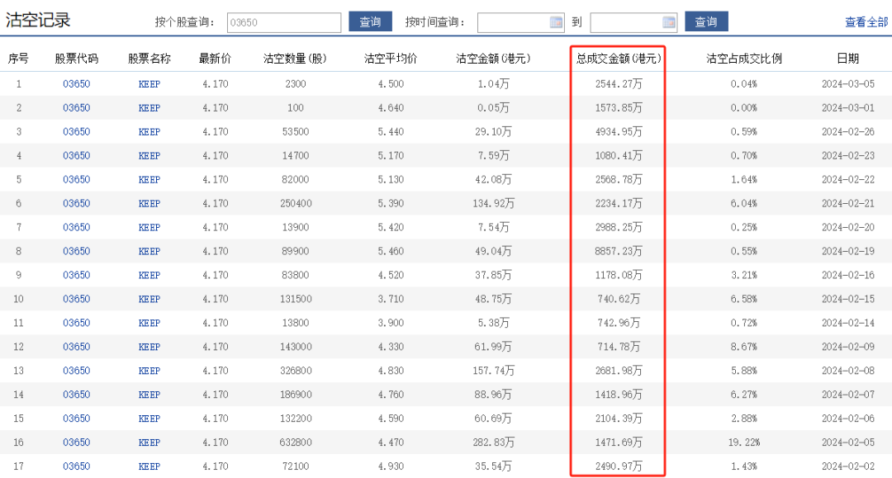Open KEEP link in row 5
Viewport: 892px width, 478px height.
point(149,180)
